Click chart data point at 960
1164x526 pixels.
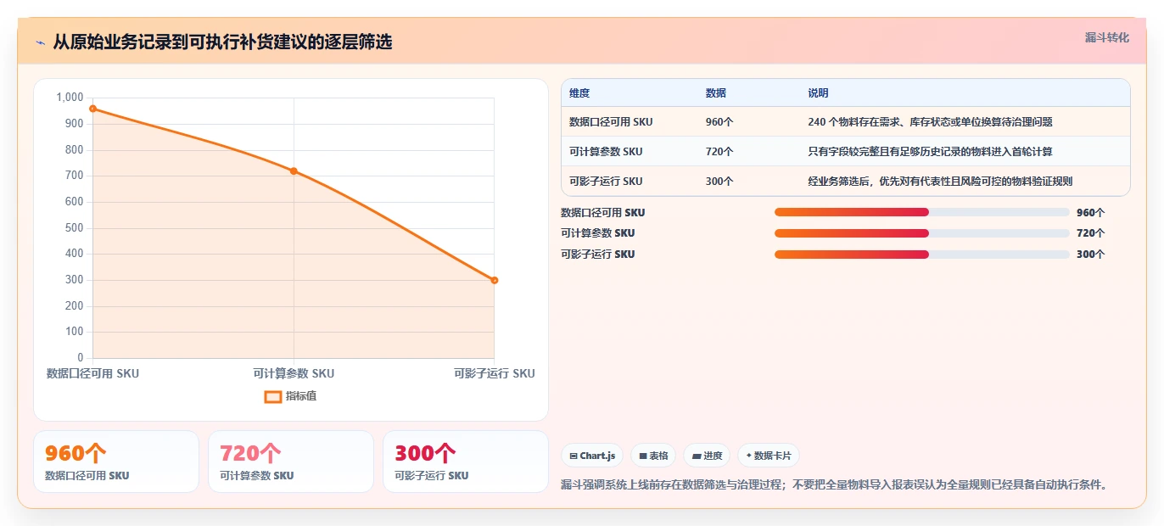[x=92, y=109]
